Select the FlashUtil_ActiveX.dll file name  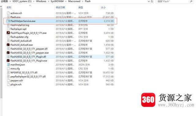click(x=21, y=41)
